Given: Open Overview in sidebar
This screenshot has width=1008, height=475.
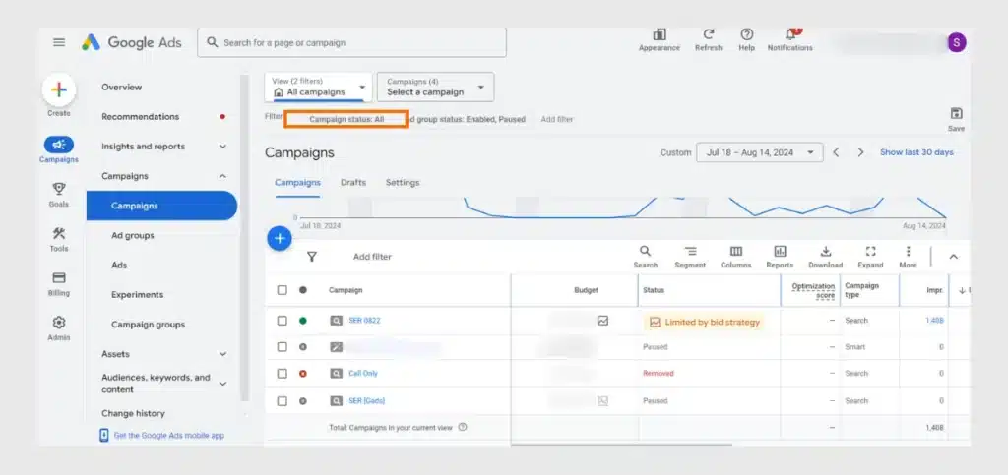Looking at the screenshot, I should coord(121,87).
